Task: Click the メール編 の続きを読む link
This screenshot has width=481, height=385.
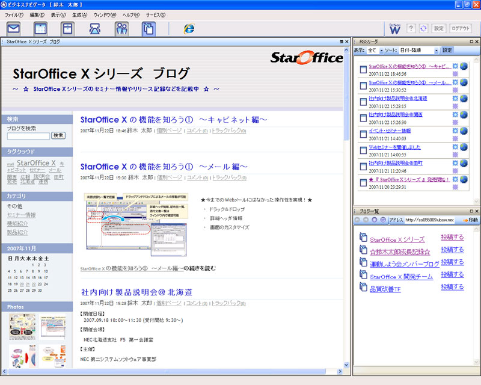Action: click(148, 268)
